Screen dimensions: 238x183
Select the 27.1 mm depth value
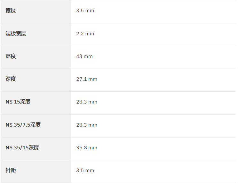tap(87, 79)
